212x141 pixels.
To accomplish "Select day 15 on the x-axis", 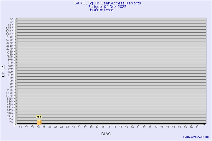I will coord(103,127).
